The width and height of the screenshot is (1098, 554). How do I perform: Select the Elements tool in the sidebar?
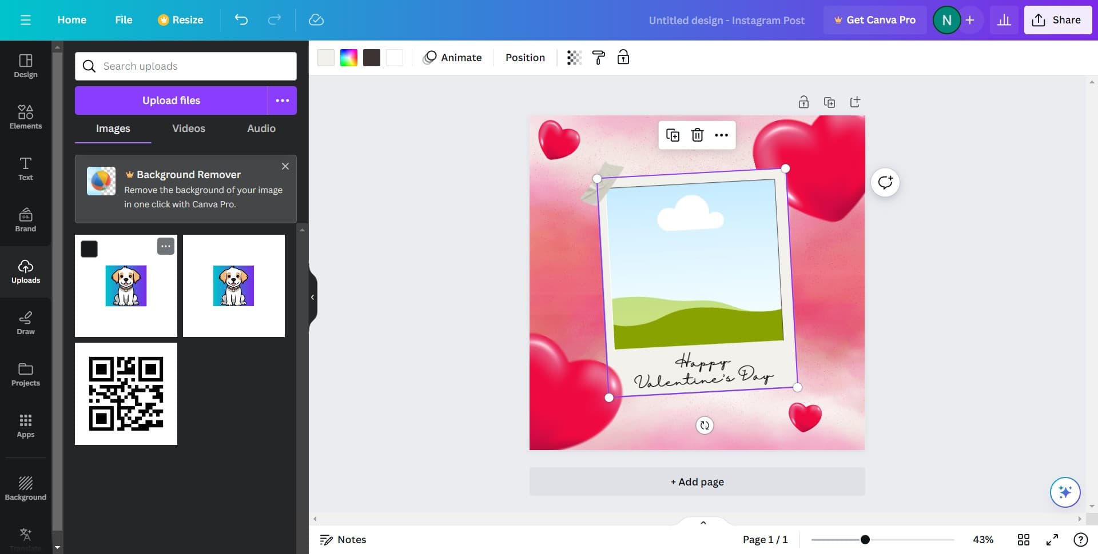[x=25, y=117]
